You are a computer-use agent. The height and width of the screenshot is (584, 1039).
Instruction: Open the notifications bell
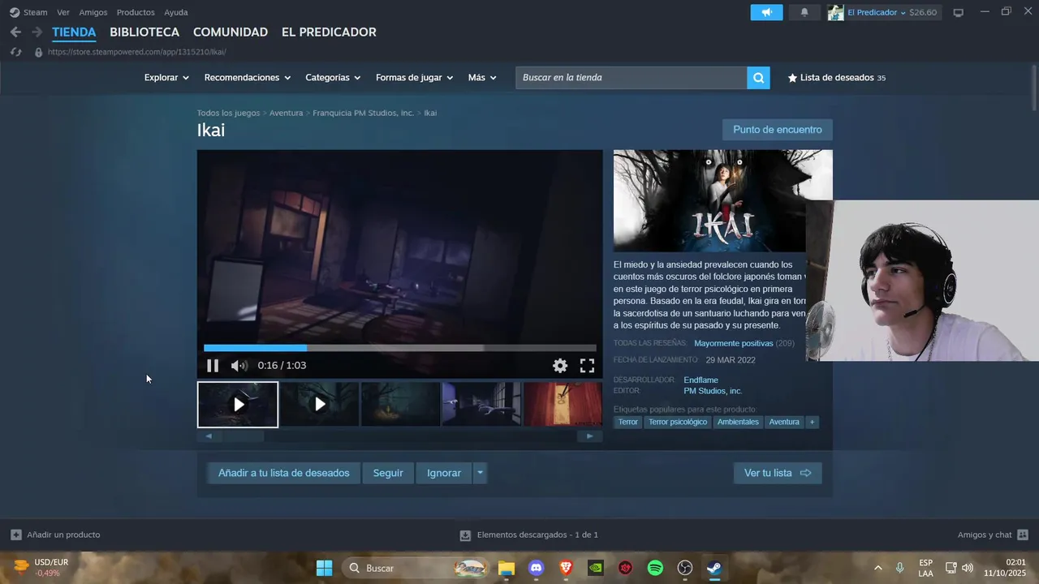804,12
